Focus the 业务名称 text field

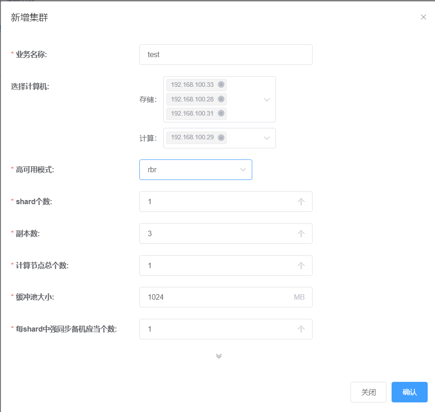pos(226,55)
